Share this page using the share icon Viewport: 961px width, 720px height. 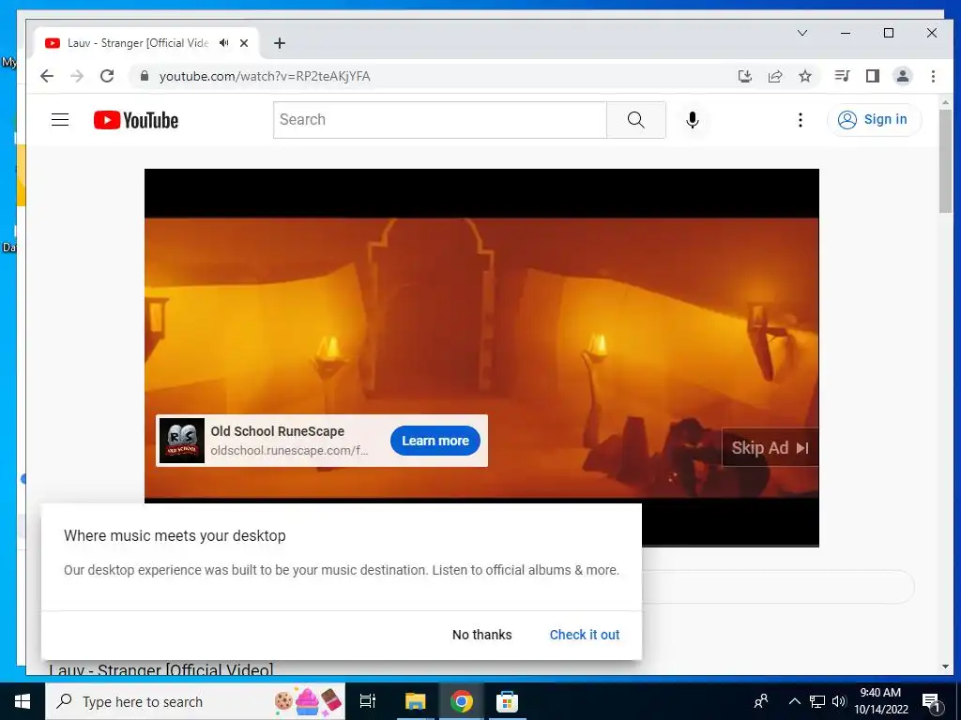774,76
